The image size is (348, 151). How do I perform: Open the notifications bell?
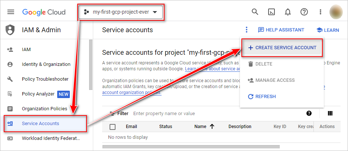point(288,12)
